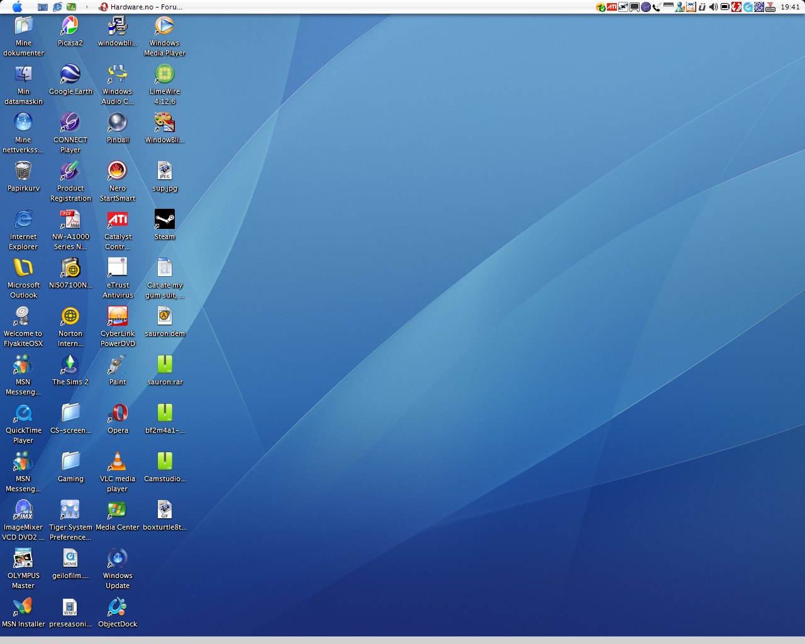Start LimeWire 4.12.6 from desktop
The image size is (805, 644).
[x=165, y=75]
